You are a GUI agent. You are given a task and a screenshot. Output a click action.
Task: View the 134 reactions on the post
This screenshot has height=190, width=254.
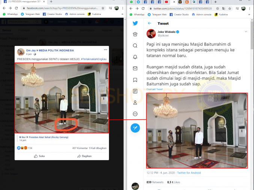25,148
